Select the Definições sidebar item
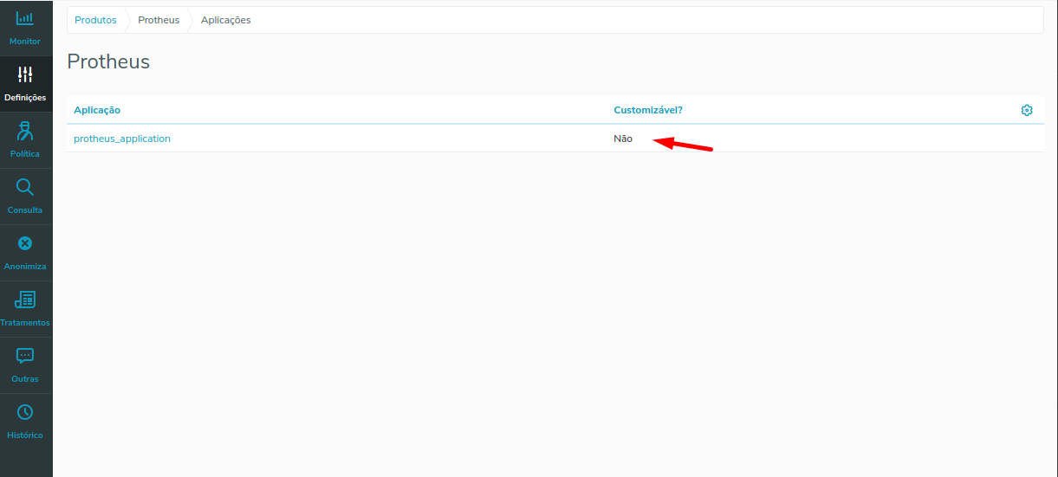Viewport: 1058px width, 477px height. click(25, 84)
